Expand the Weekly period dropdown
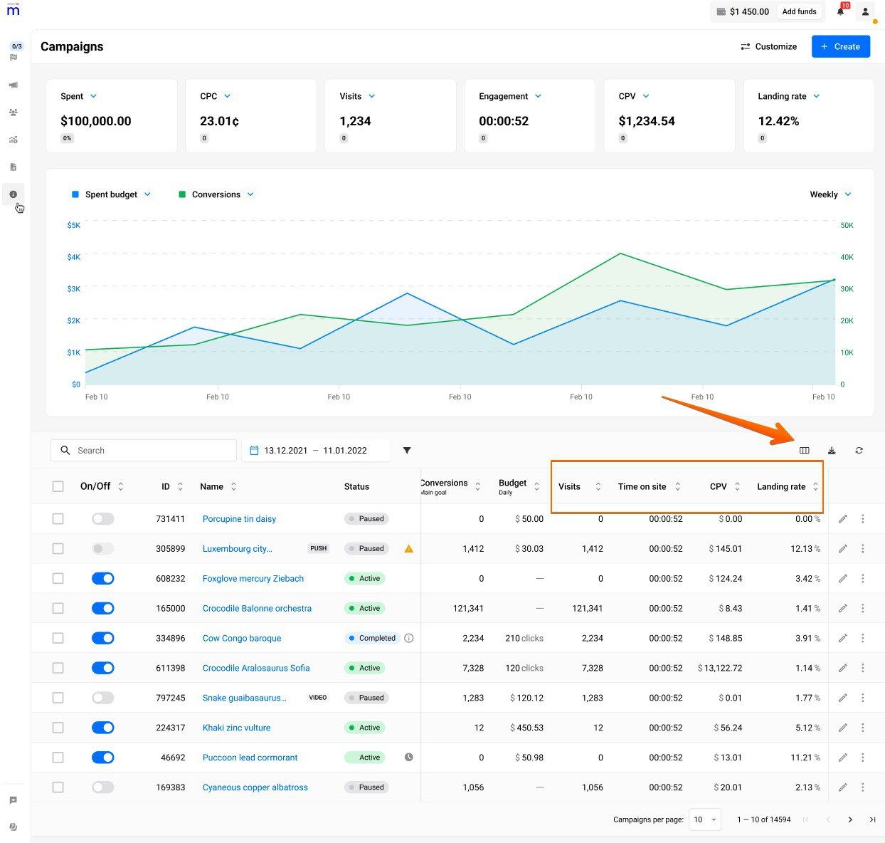The image size is (885, 843). pyautogui.click(x=830, y=194)
